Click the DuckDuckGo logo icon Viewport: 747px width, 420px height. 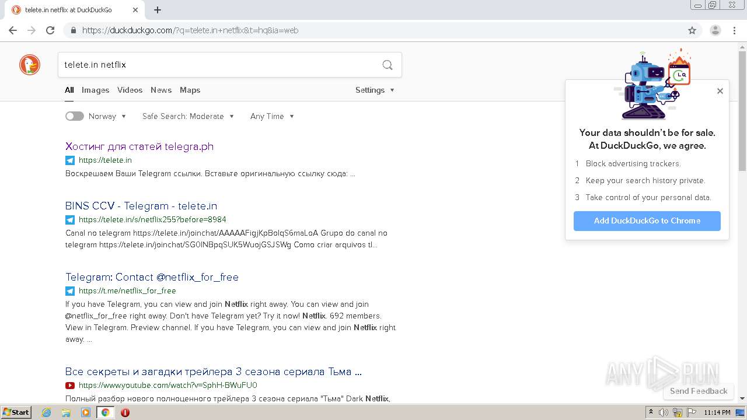(30, 65)
